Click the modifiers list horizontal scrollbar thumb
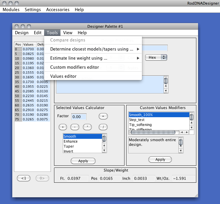 coord(153,132)
